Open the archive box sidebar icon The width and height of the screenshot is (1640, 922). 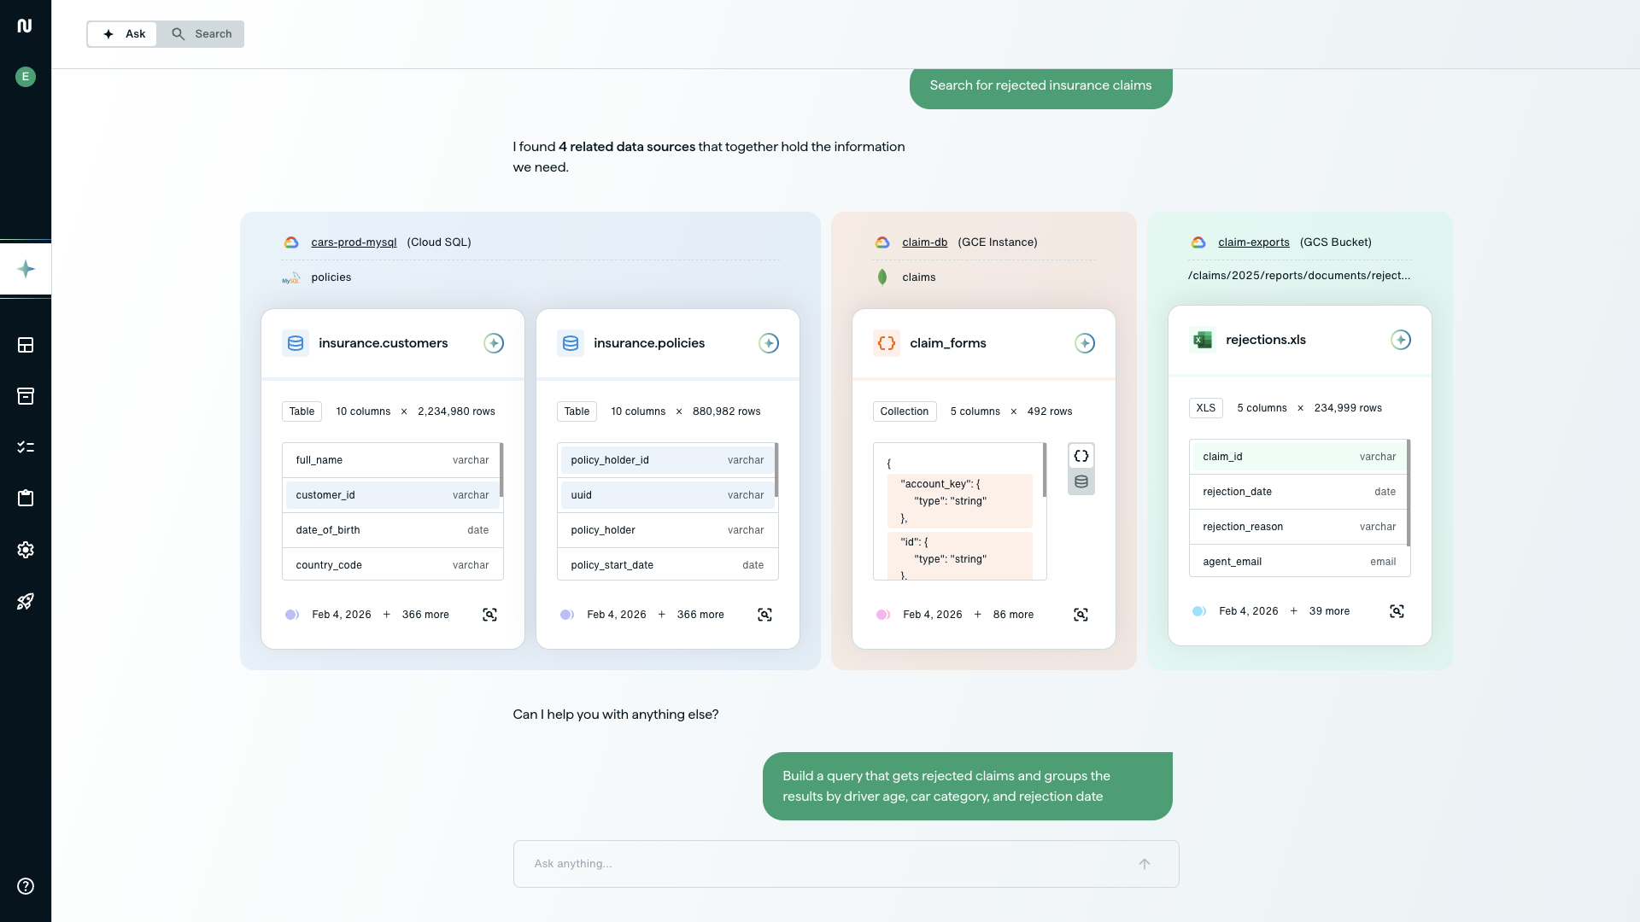pyautogui.click(x=26, y=396)
